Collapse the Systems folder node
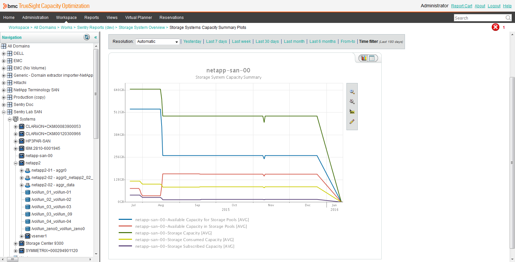This screenshot has width=515, height=262. click(10, 119)
